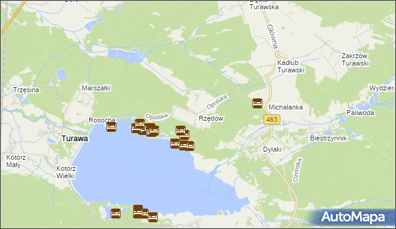The width and height of the screenshot is (396, 229).
Task: Select the Opolska street label near Rzędów
Action: pyautogui.click(x=217, y=102)
